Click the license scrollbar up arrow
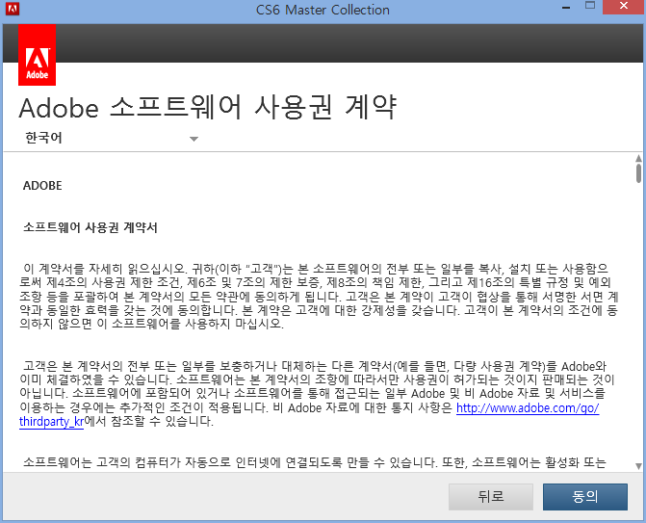This screenshot has height=523, width=646. click(x=638, y=158)
